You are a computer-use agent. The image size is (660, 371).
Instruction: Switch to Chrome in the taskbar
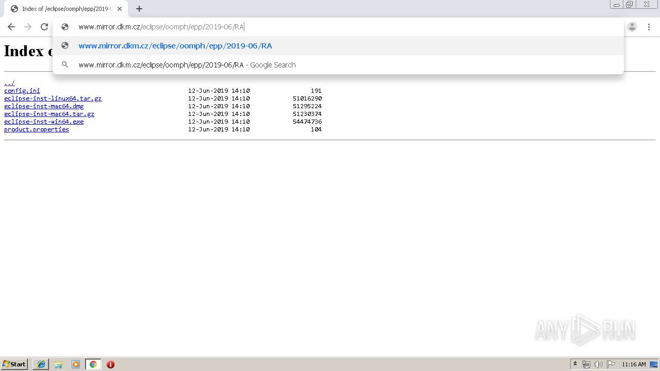coord(93,364)
